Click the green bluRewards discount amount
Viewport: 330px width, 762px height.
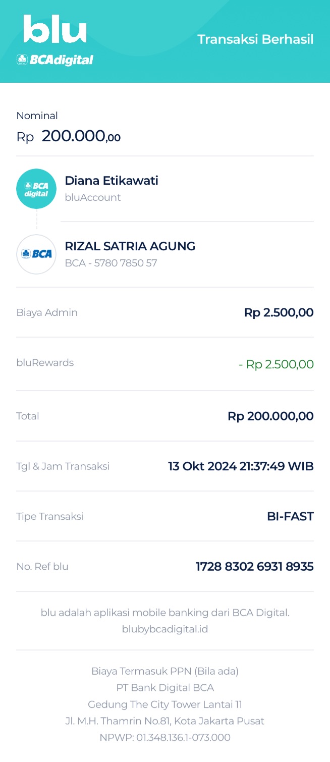pyautogui.click(x=276, y=364)
